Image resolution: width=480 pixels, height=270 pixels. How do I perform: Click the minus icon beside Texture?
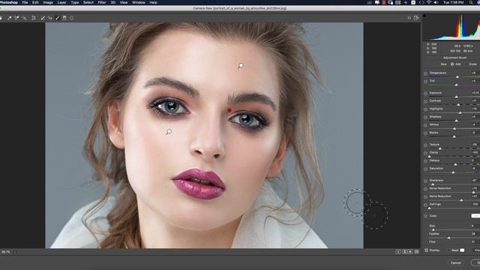[425, 145]
